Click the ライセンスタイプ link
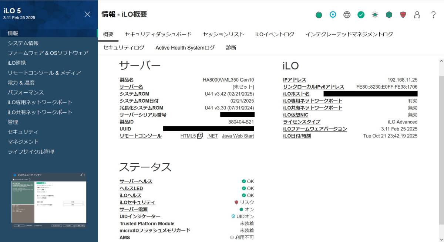 [x=302, y=122]
